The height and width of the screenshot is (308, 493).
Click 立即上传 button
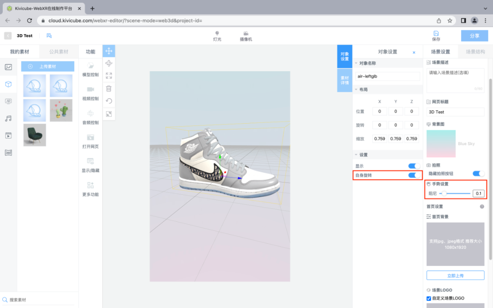[455, 275]
